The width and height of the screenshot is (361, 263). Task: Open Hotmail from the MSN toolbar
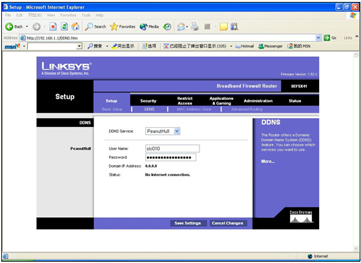point(245,46)
